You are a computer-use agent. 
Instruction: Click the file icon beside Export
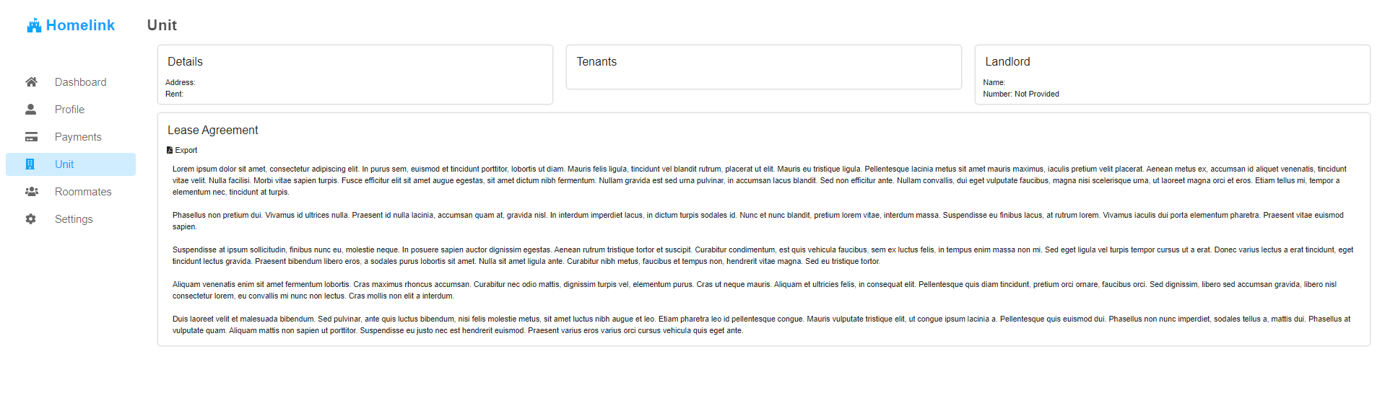click(x=170, y=151)
